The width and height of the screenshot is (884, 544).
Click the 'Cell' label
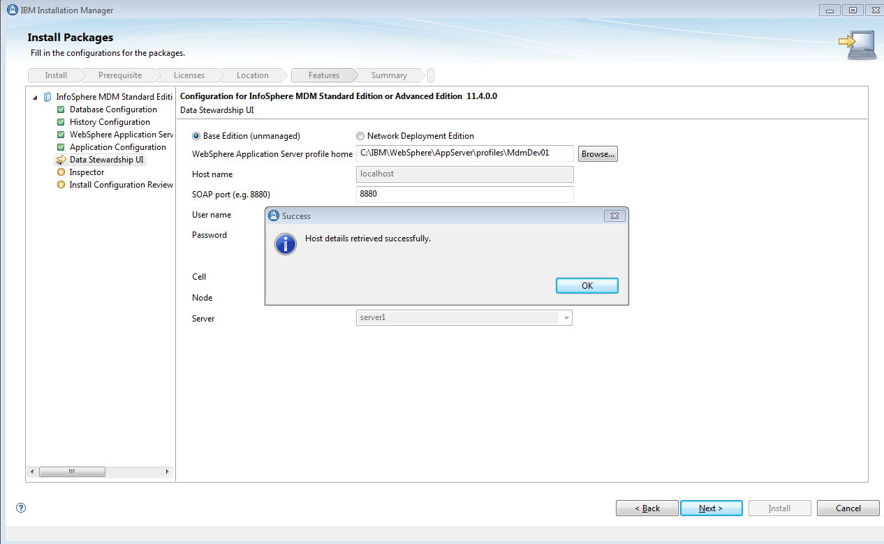click(x=199, y=277)
